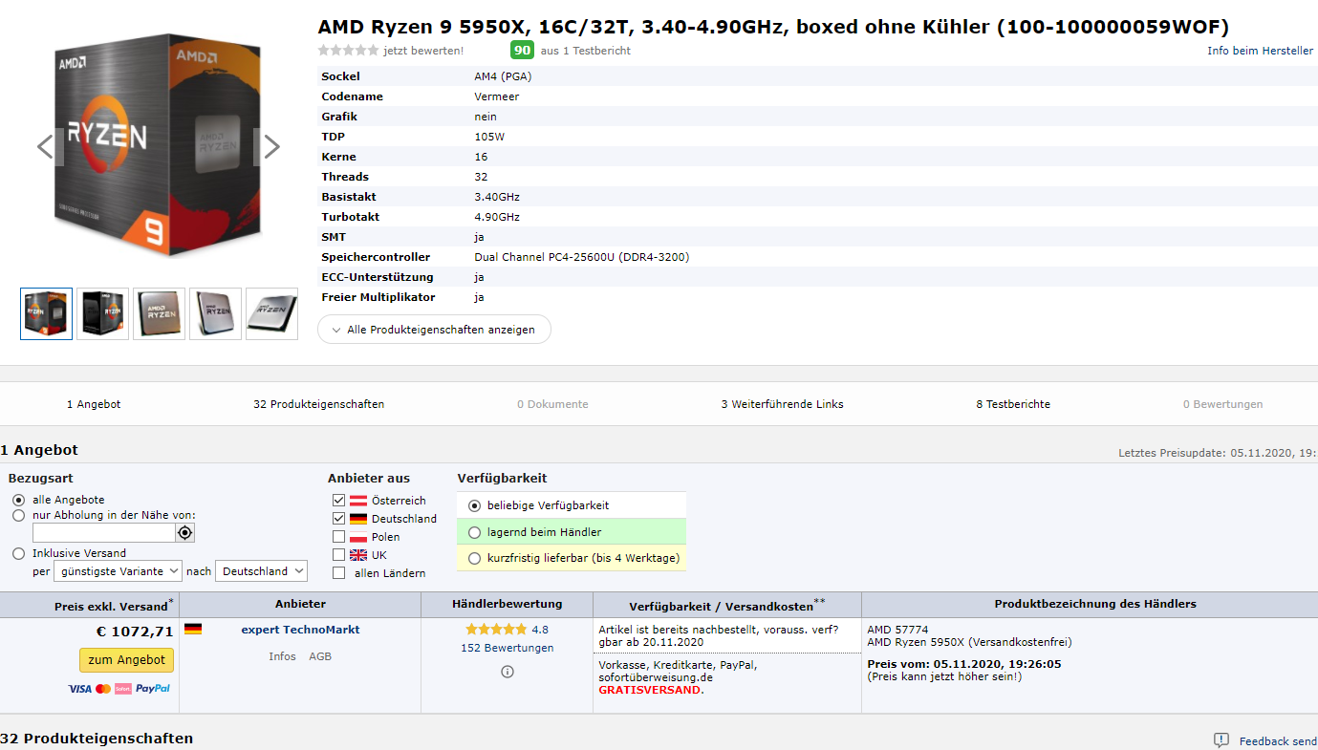The height and width of the screenshot is (750, 1318).
Task: Show previous product image with left arrow
Action: click(x=45, y=147)
